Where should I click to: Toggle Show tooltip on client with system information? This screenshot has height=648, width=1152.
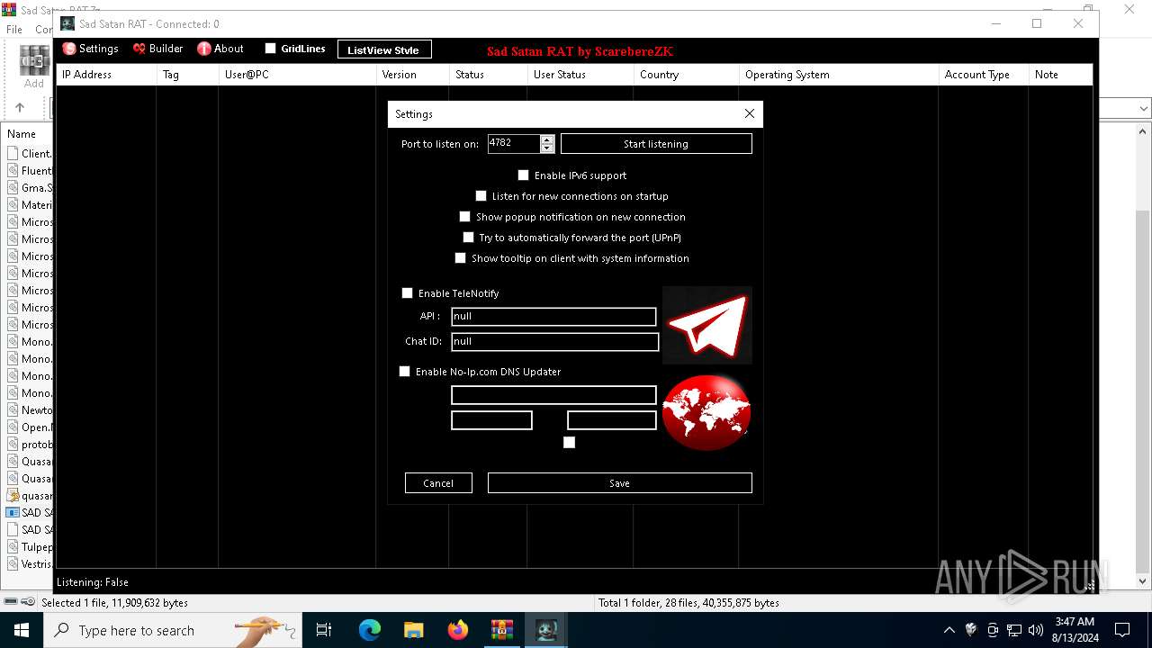click(x=460, y=258)
